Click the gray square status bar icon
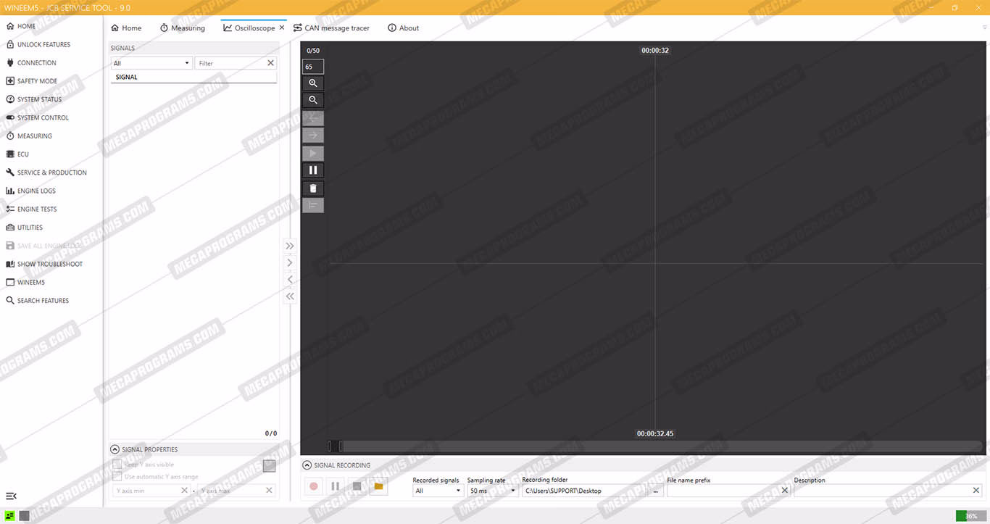990x524 pixels. [24, 516]
